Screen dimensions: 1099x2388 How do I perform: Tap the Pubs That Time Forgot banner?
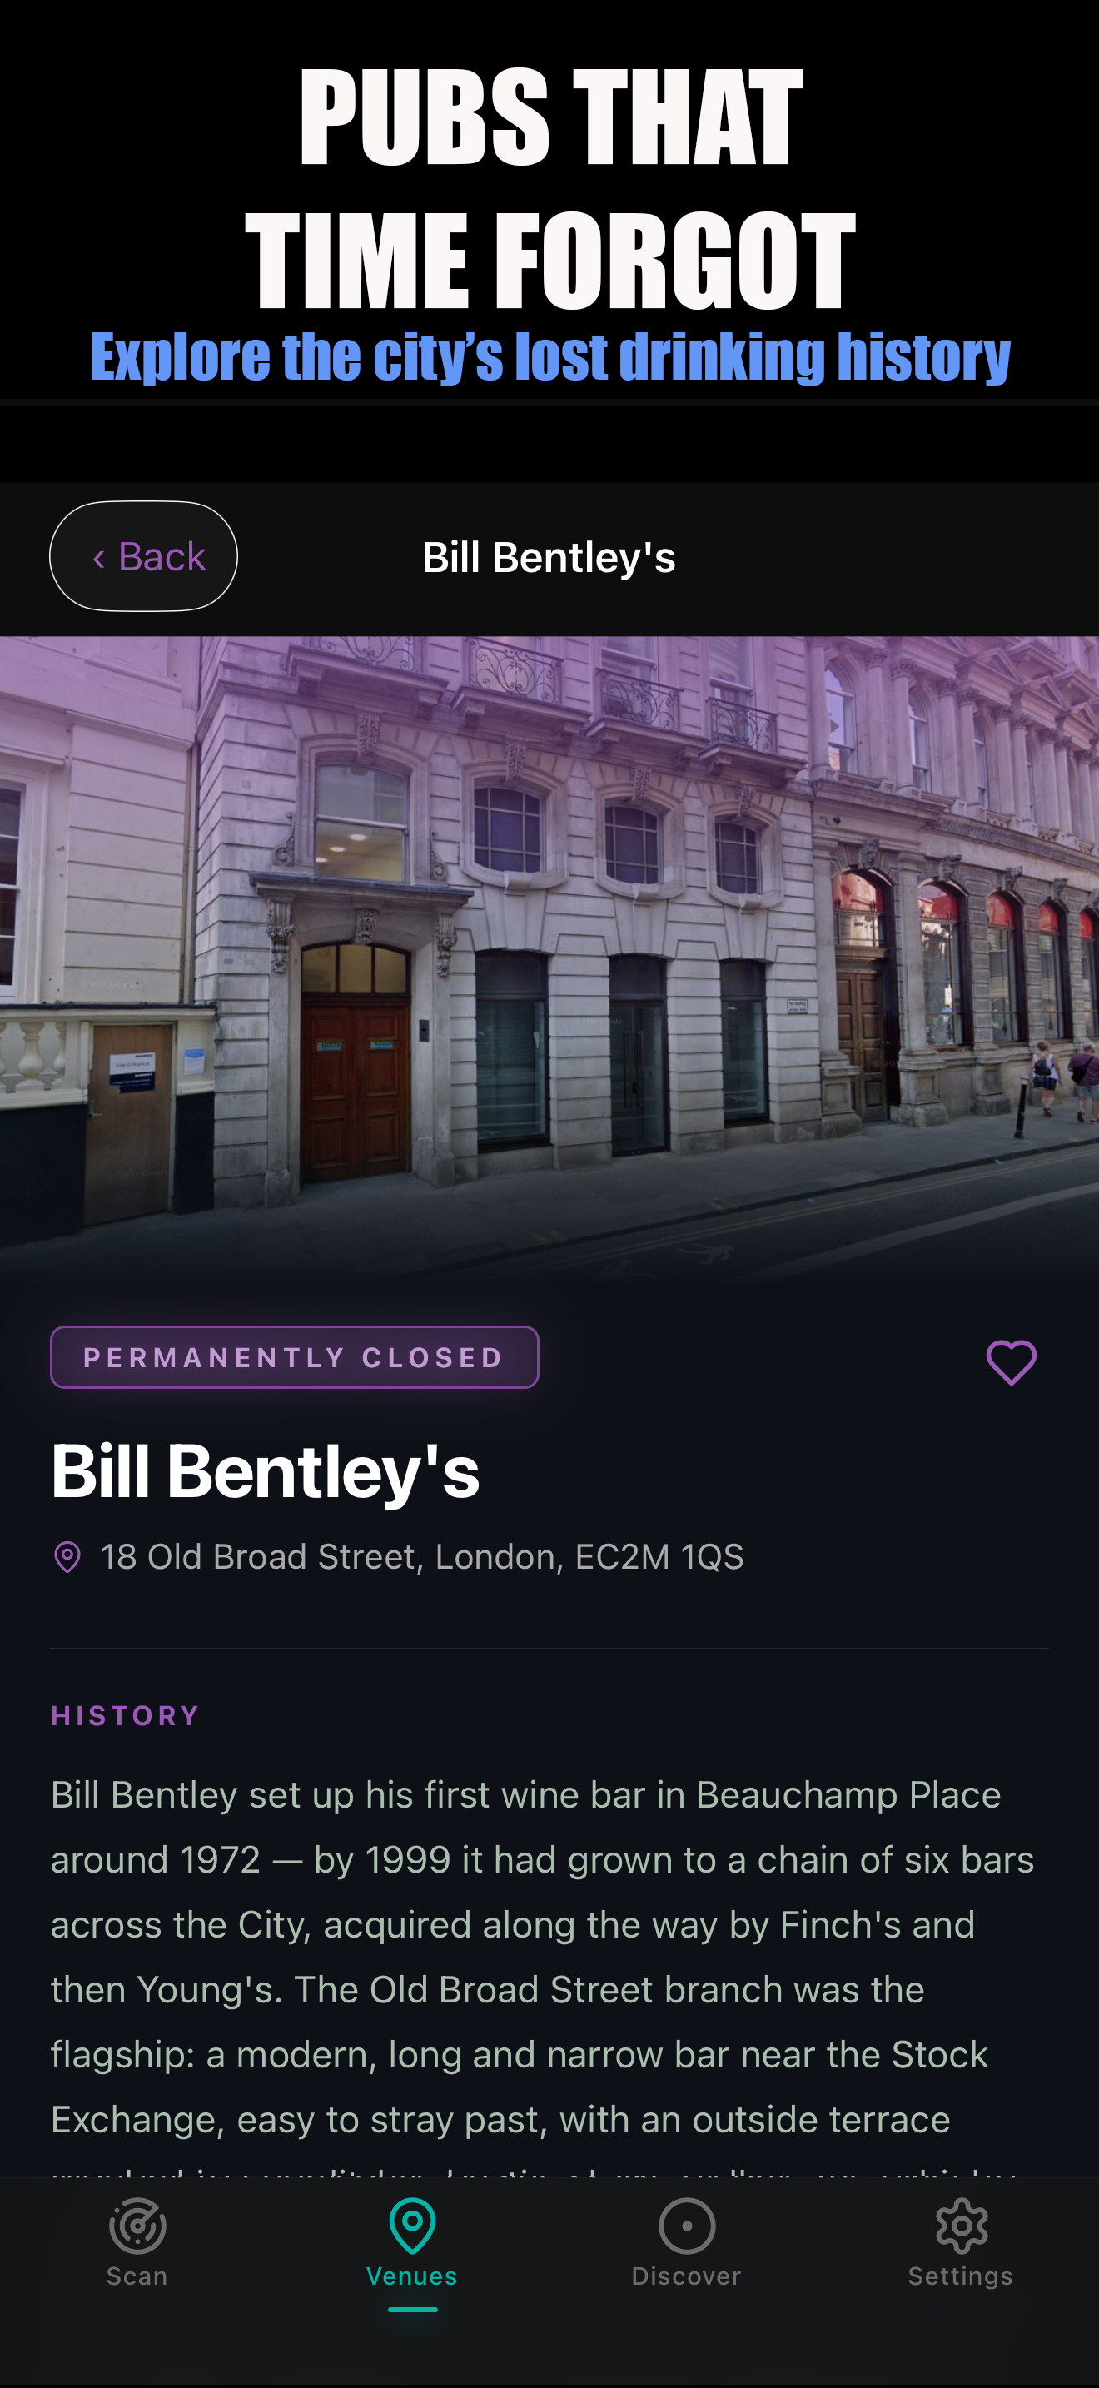tap(549, 222)
